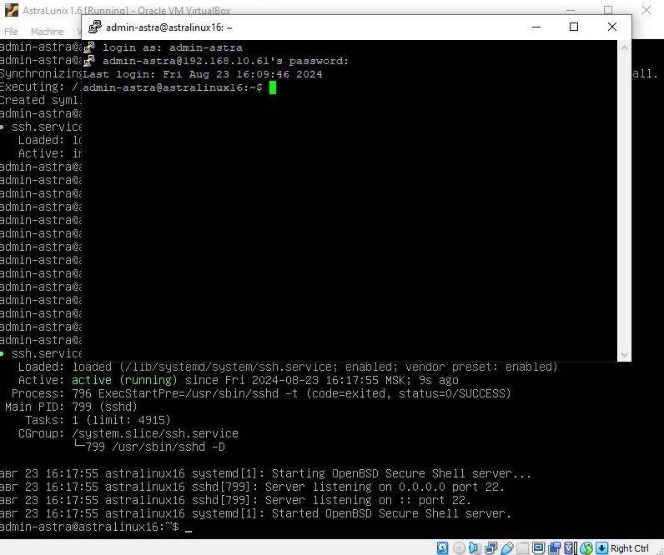Image resolution: width=664 pixels, height=555 pixels.
Task: Open the Machine menu in VirtualBox
Action: pyautogui.click(x=47, y=32)
